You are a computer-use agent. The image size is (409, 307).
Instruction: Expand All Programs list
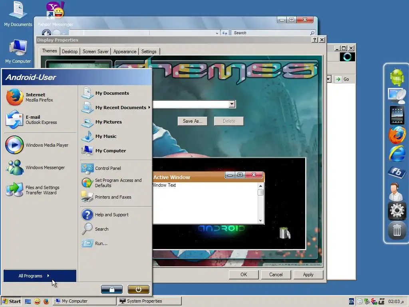[x=40, y=276]
